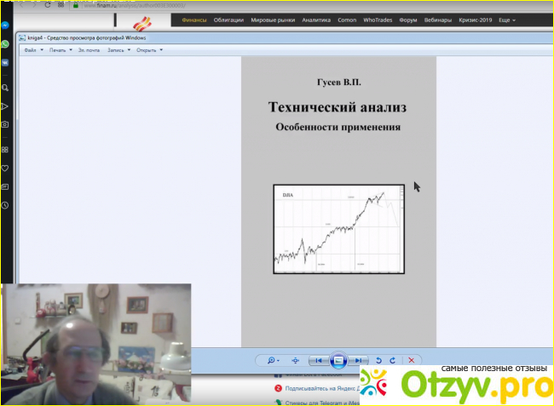This screenshot has width=554, height=406.
Task: Open WhatsApp from the browser sidebar
Action: [x=5, y=44]
